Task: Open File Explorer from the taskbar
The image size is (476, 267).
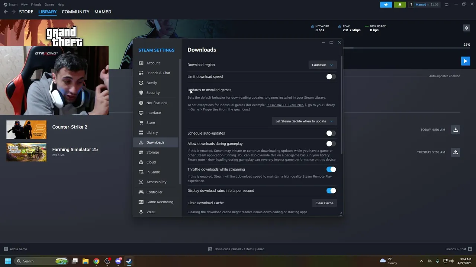Action: 86,261
